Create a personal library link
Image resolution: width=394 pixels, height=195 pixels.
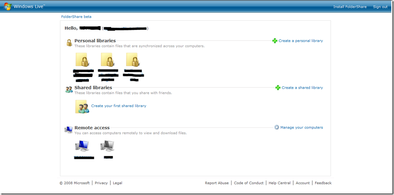[x=300, y=41]
